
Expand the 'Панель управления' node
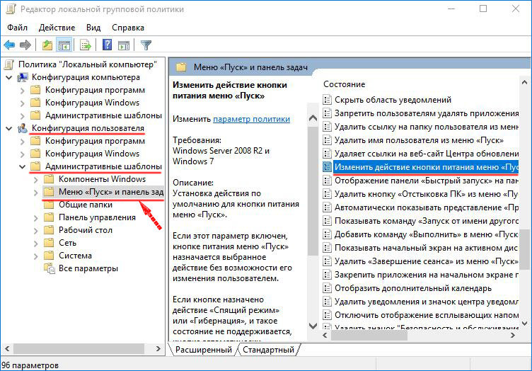[x=35, y=218]
